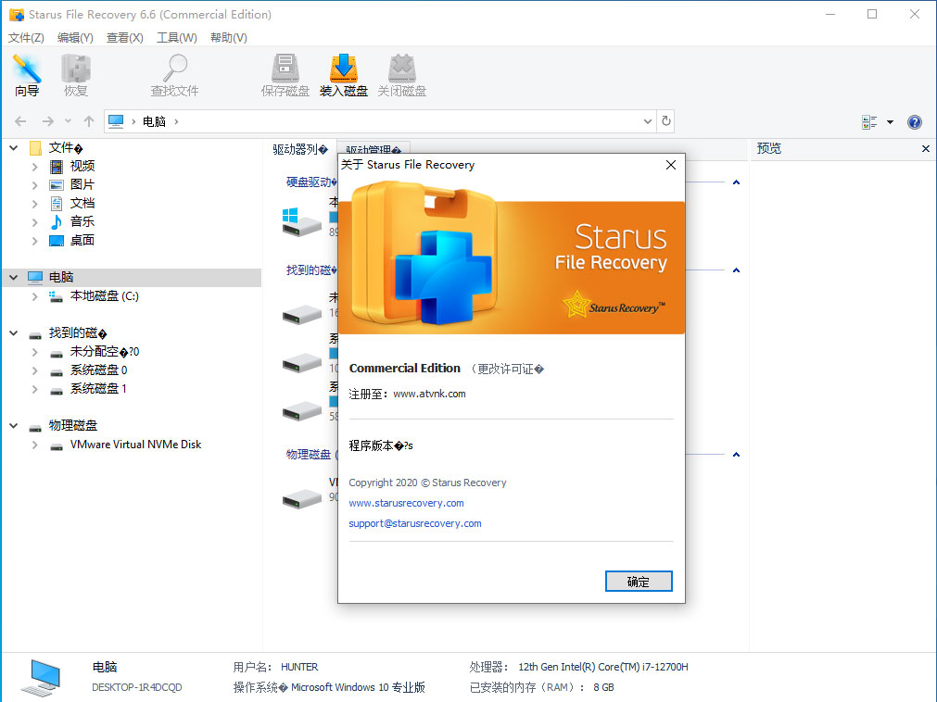Select the 图片 pictures folder
The height and width of the screenshot is (702, 937).
click(82, 184)
